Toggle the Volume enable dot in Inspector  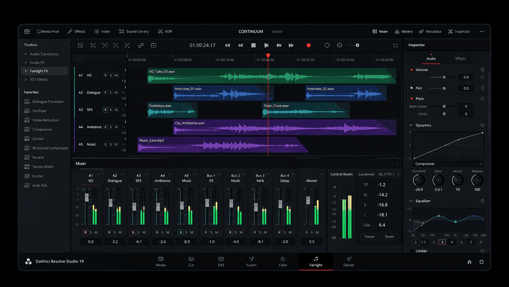[412, 70]
